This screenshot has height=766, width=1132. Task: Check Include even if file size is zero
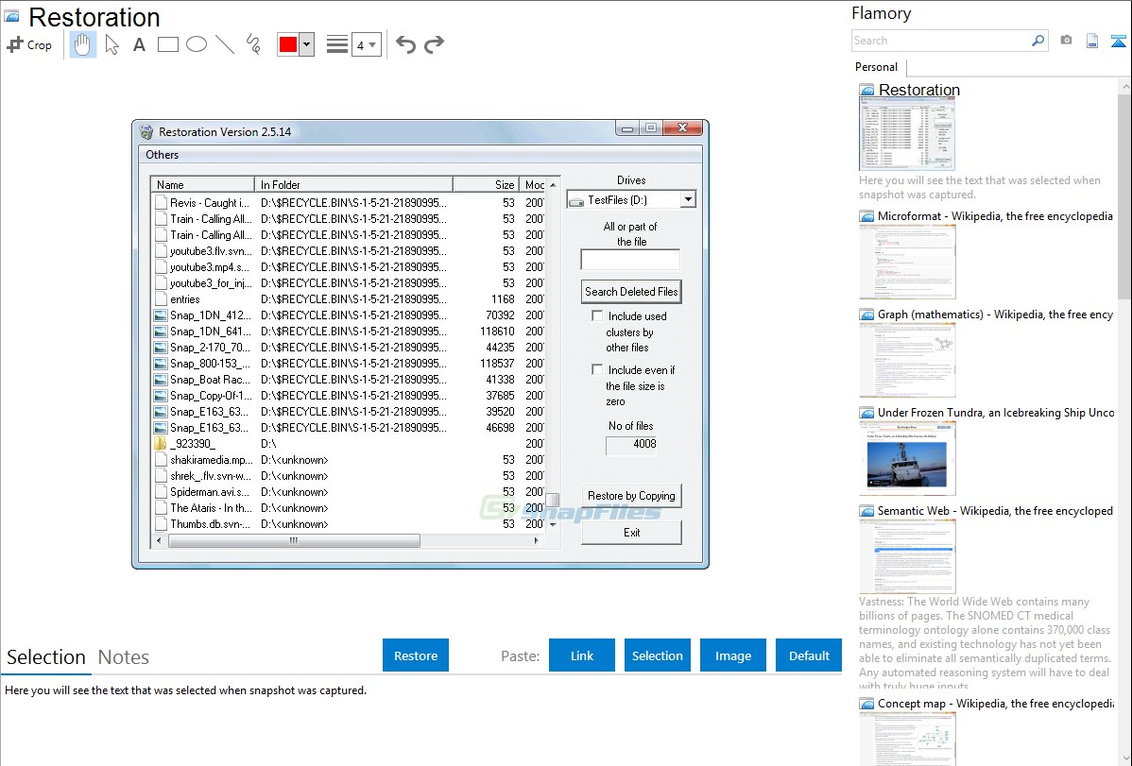pyautogui.click(x=597, y=369)
